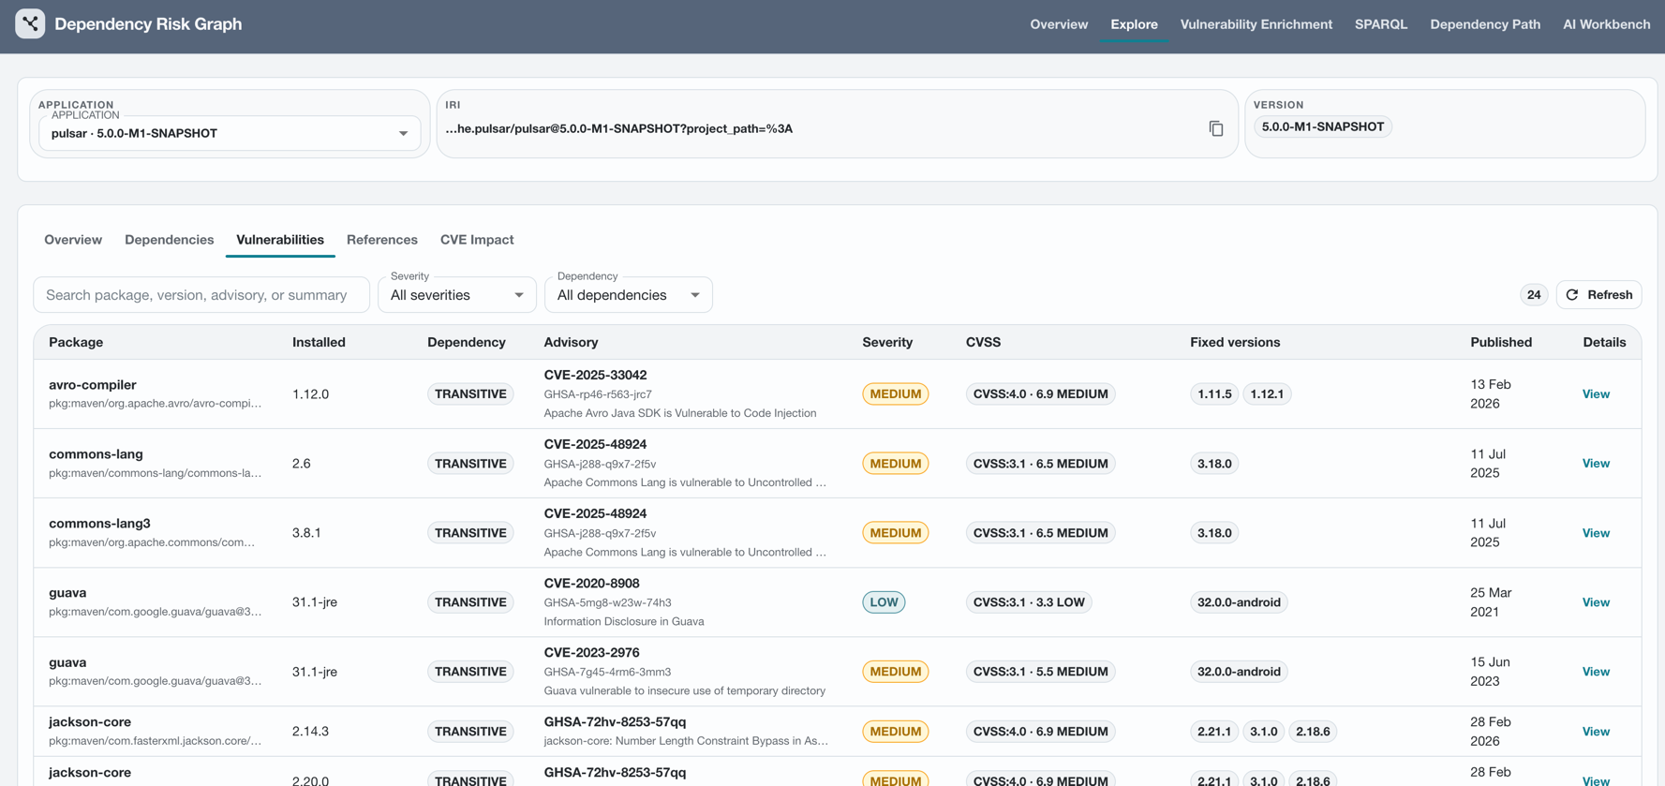
Task: Click the Advisory column header
Action: (571, 342)
